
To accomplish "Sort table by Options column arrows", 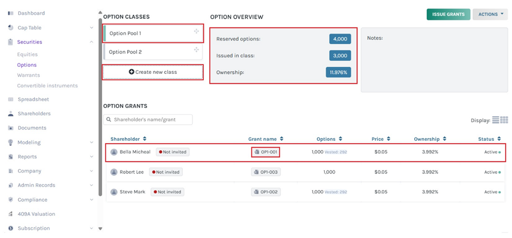I will coord(340,139).
